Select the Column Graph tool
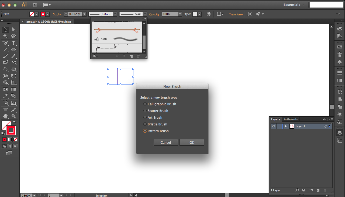 [x=13, y=103]
